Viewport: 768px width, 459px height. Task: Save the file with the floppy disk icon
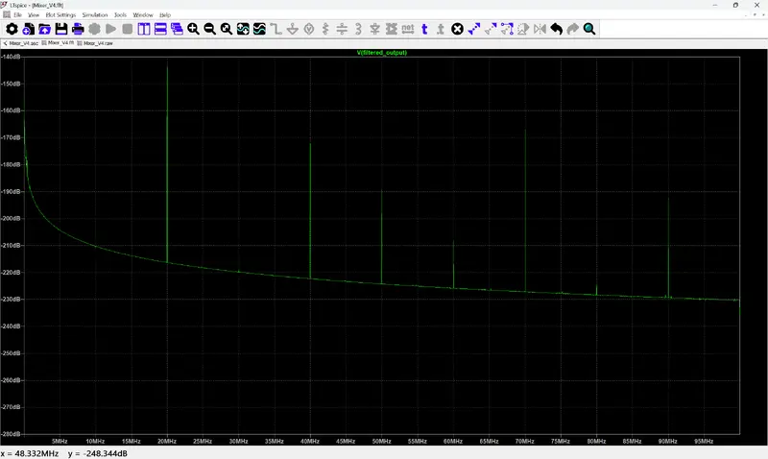coord(61,29)
